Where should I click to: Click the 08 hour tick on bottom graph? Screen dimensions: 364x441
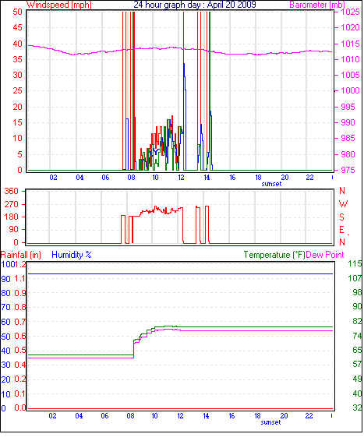[x=130, y=416]
